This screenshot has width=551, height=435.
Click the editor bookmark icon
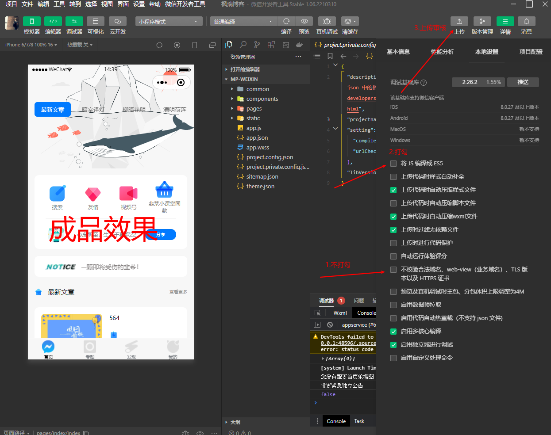(x=330, y=56)
